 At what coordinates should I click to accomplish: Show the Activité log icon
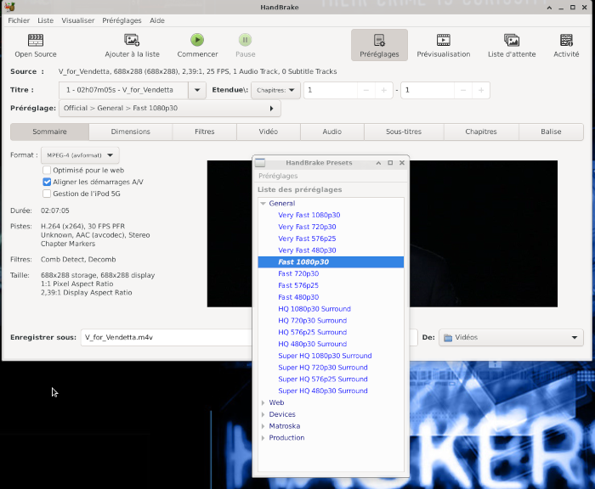click(566, 40)
